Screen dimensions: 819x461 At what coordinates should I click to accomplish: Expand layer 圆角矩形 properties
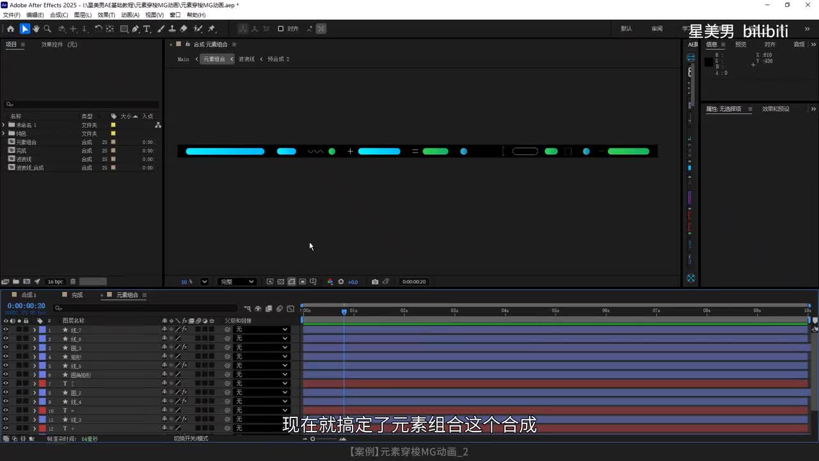pyautogui.click(x=35, y=375)
